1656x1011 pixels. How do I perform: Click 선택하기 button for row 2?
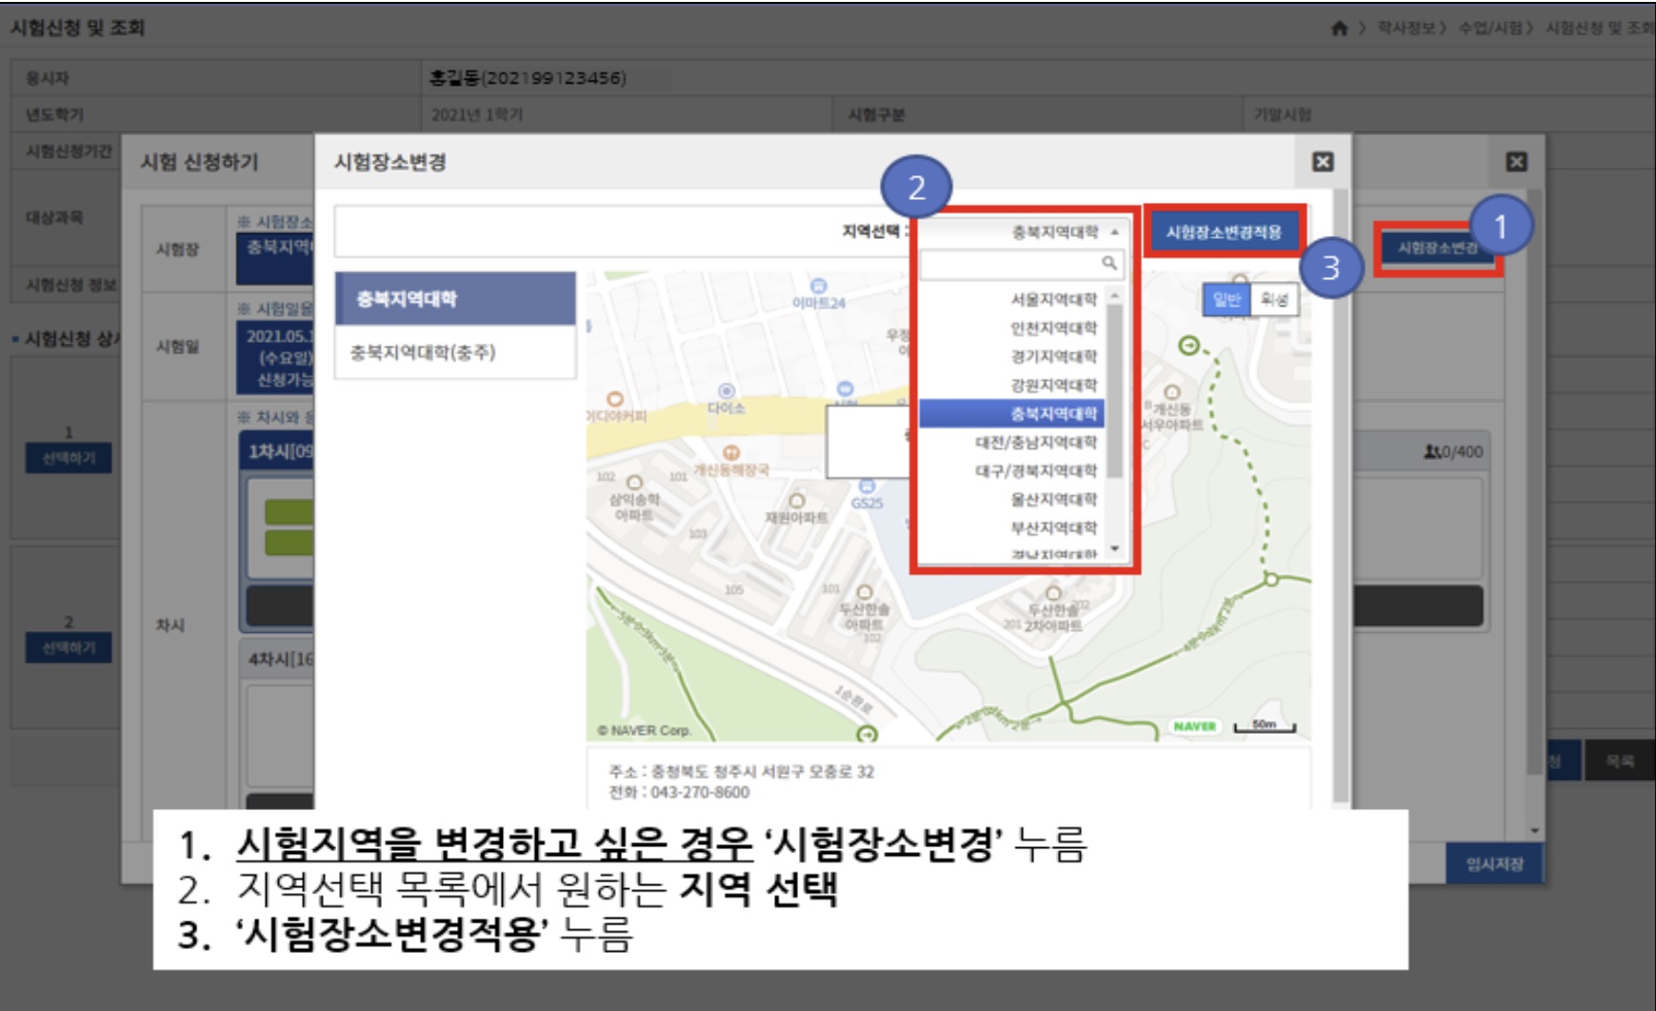pos(69,647)
